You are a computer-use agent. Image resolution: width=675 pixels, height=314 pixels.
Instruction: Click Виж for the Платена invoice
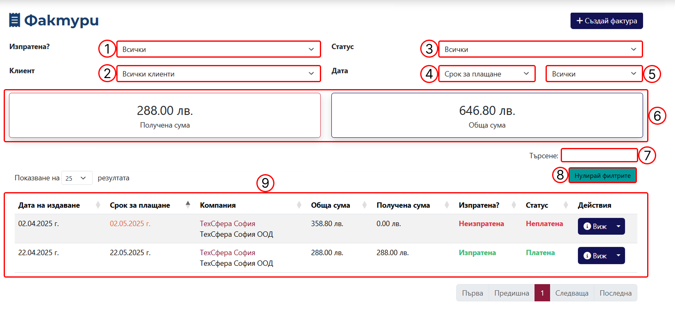pyautogui.click(x=595, y=256)
